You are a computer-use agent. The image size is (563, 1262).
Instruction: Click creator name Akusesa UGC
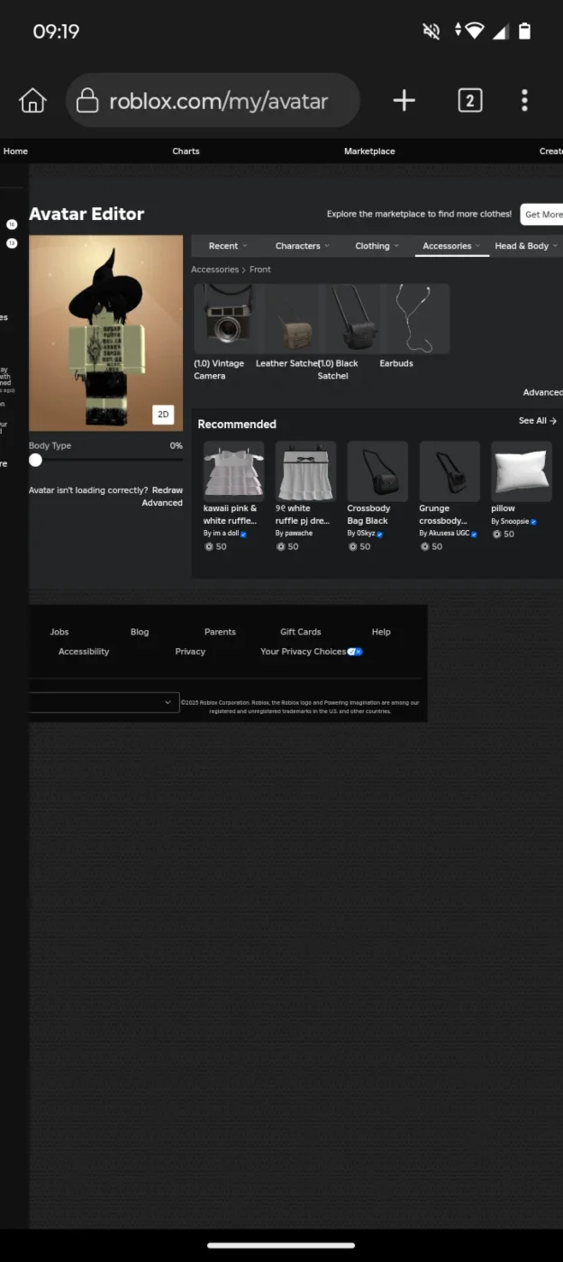(449, 534)
